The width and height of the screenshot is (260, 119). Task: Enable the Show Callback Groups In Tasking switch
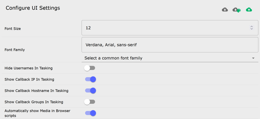[90, 102]
